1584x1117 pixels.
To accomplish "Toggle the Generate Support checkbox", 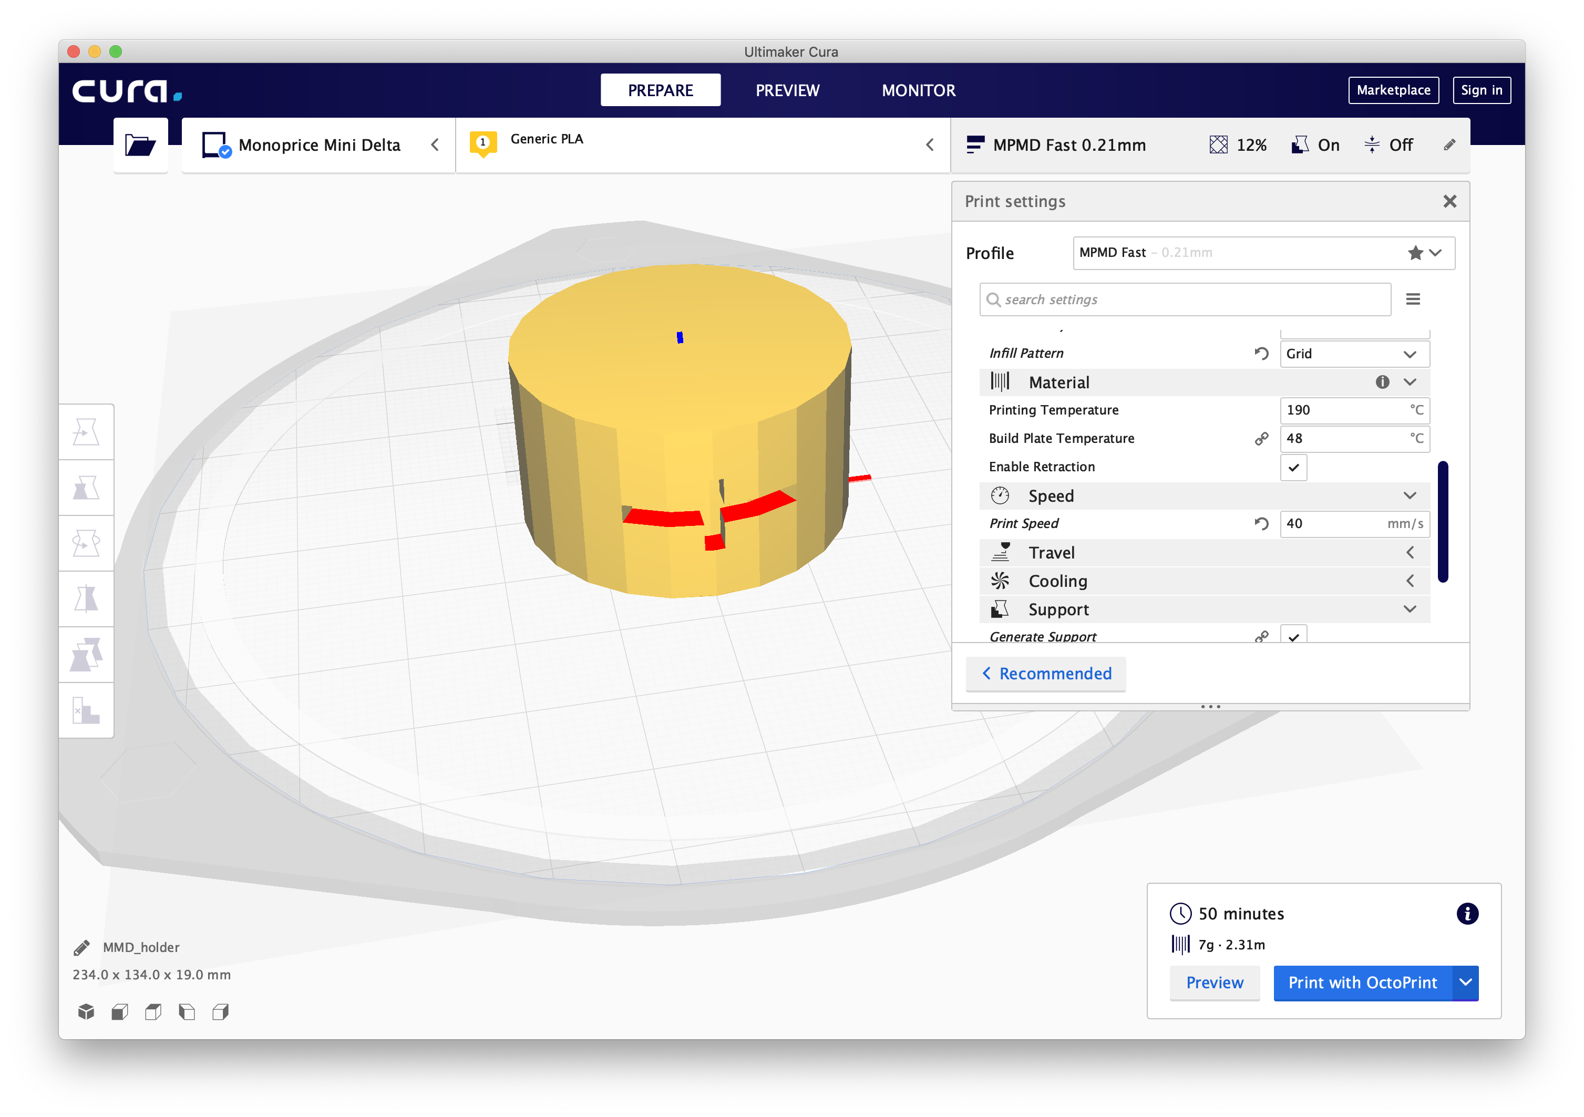I will [1293, 634].
